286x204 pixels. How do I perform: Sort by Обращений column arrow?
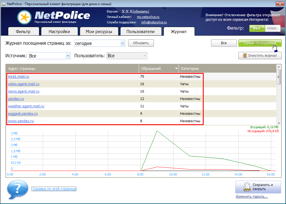[x=176, y=69]
